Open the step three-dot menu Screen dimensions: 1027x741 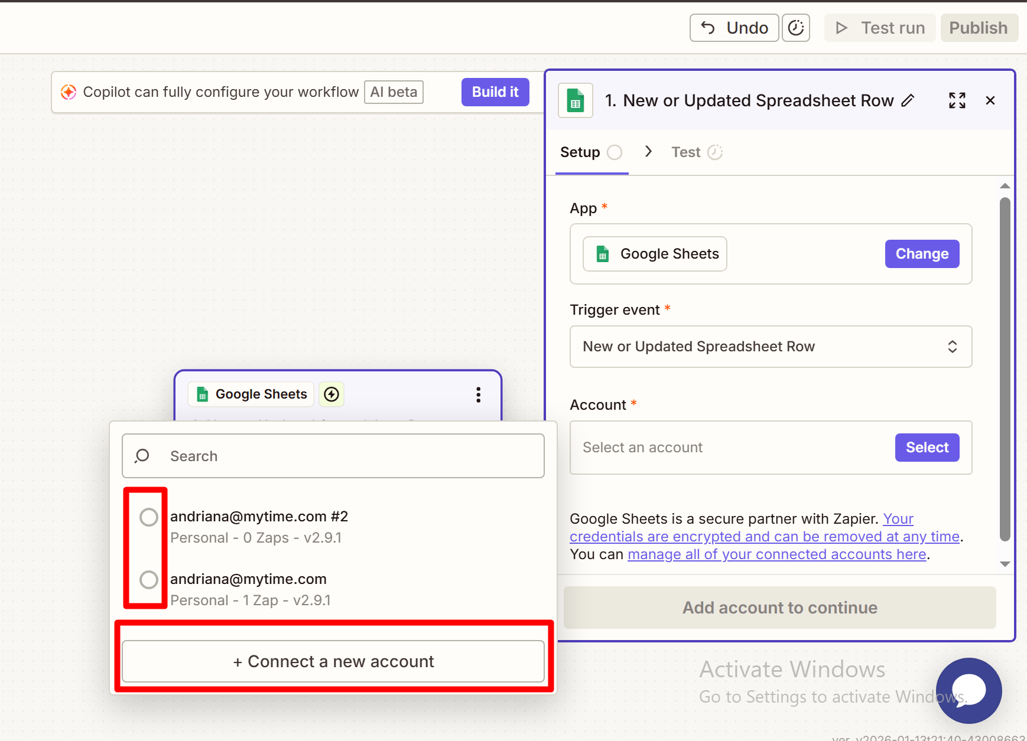[x=479, y=394]
